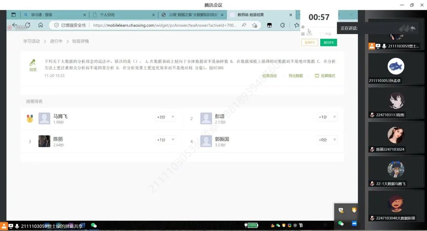
Task: Toggle the 声音 checkbox in recorder
Action: pyautogui.click(x=322, y=34)
